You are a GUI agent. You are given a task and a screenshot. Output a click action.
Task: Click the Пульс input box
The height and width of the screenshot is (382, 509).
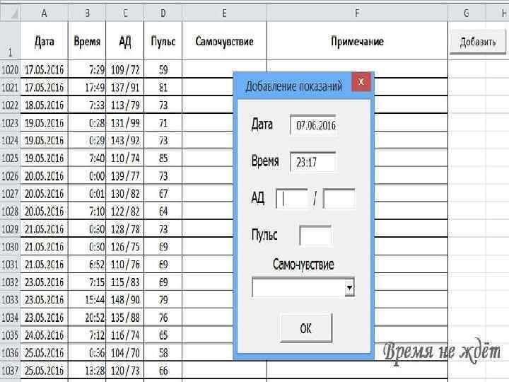pos(315,236)
